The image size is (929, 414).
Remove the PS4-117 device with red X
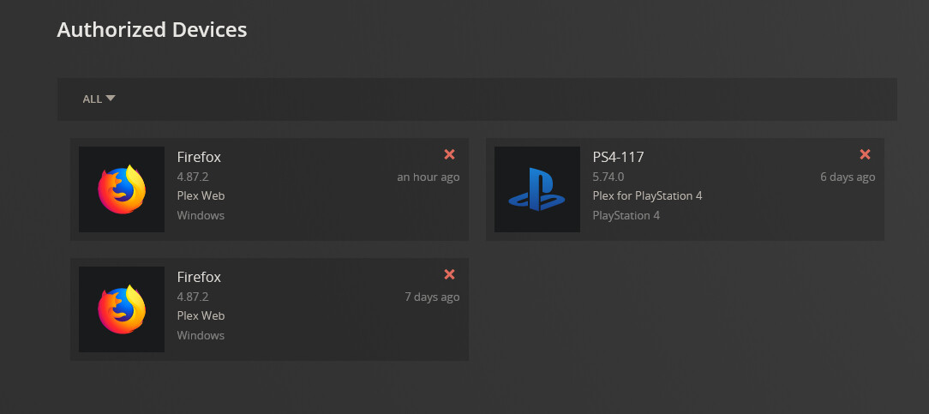(865, 154)
